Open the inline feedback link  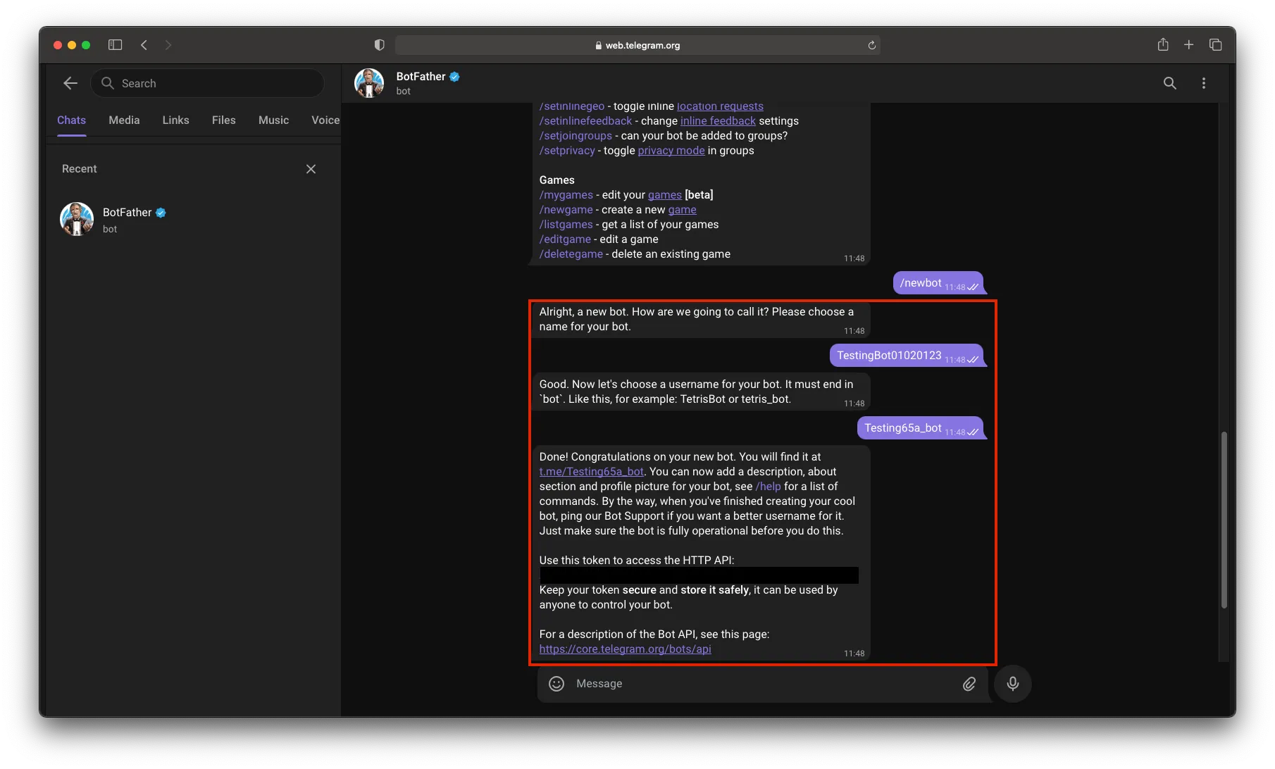click(x=718, y=121)
